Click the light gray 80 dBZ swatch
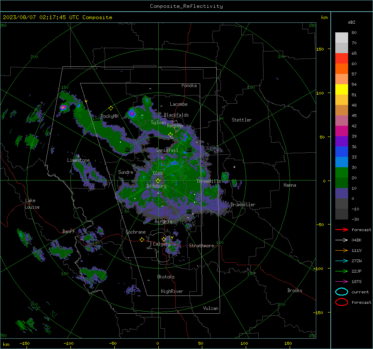The image size is (373, 349). pyautogui.click(x=342, y=38)
